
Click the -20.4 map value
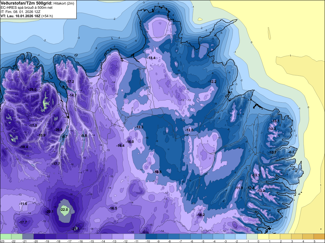pos(58,130)
